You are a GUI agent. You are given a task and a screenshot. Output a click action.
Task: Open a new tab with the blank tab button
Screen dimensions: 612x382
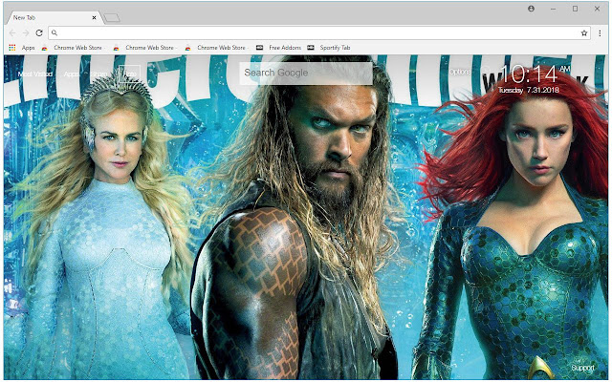click(x=112, y=18)
